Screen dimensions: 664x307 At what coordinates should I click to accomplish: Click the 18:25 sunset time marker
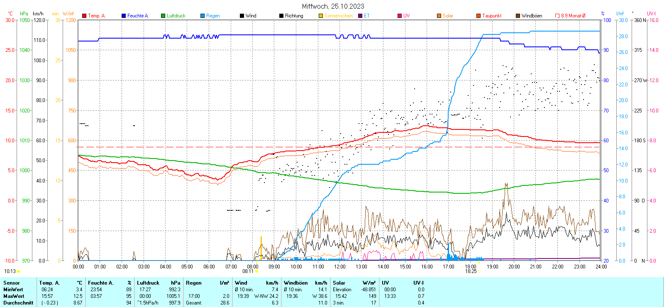coord(471,271)
